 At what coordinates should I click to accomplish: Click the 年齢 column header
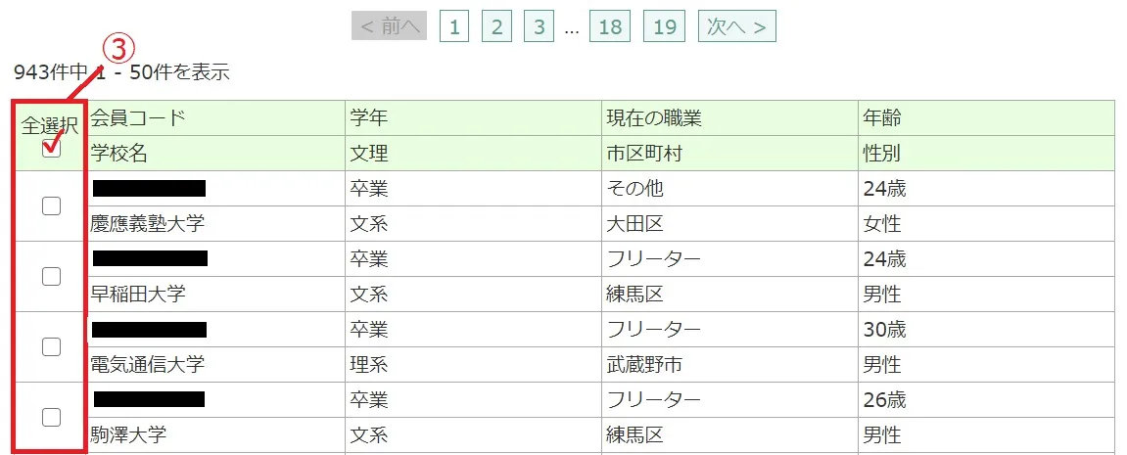pyautogui.click(x=881, y=118)
